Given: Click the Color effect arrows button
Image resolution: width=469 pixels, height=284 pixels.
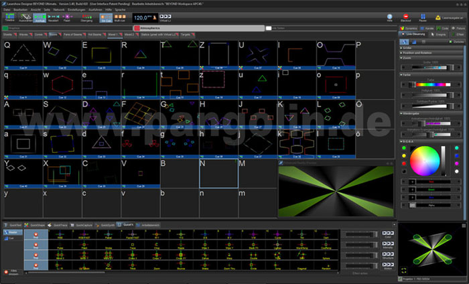Looking at the screenshot, I should (x=388, y=234).
